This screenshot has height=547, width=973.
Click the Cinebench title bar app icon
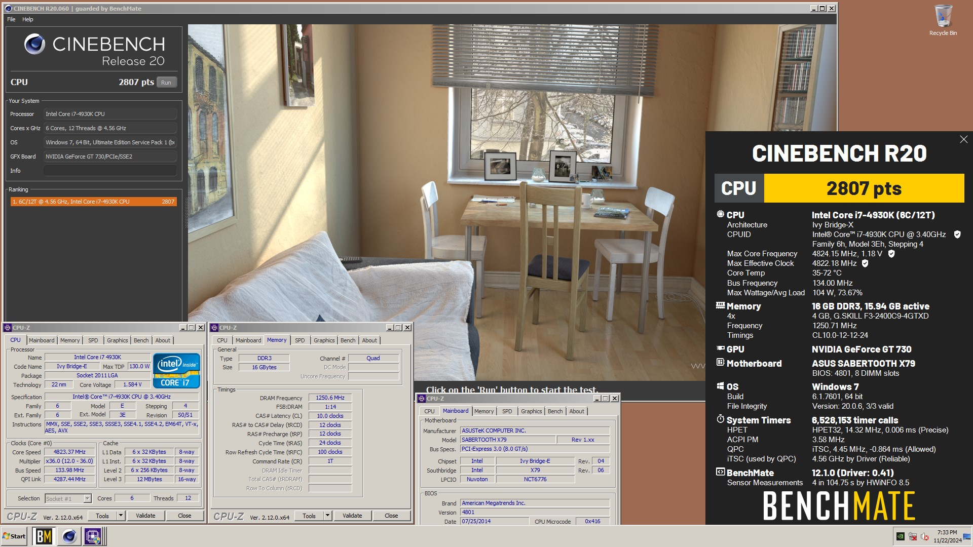(x=8, y=9)
